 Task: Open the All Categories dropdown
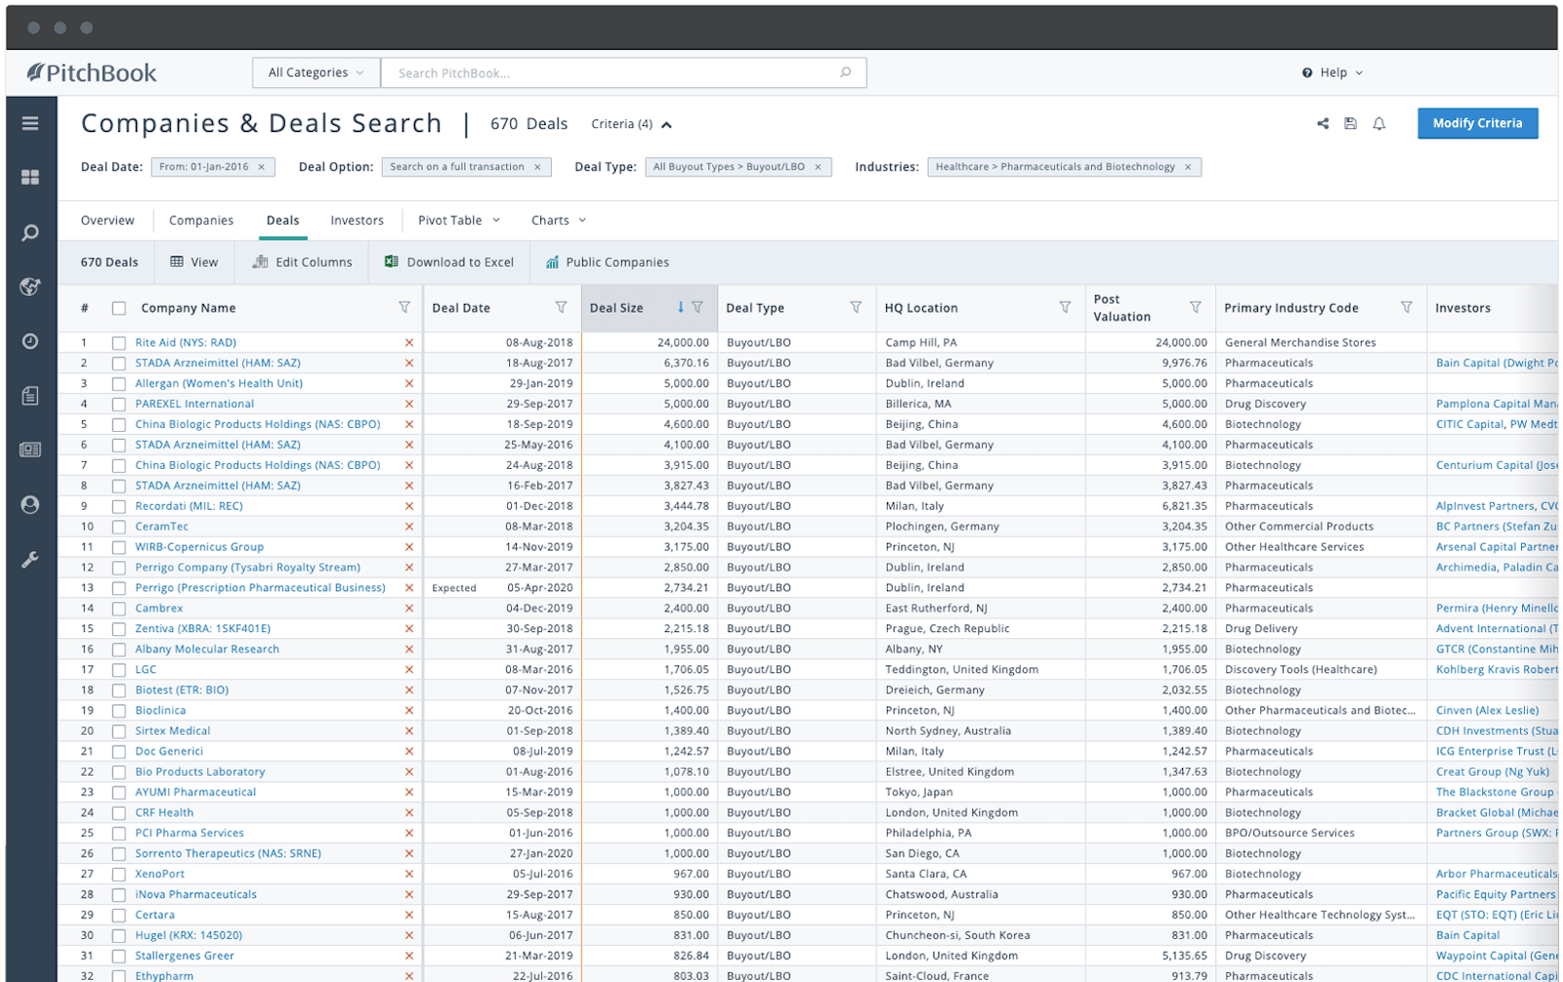[317, 72]
